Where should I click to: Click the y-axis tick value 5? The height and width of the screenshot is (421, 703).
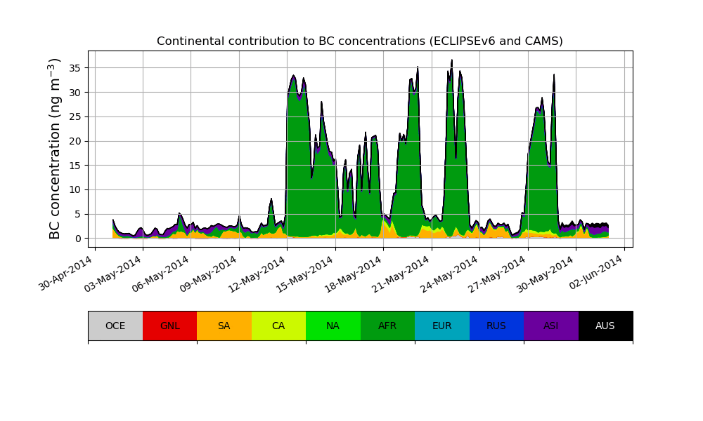(79, 214)
